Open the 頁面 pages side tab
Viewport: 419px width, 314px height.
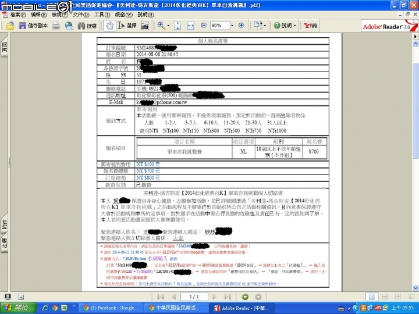pos(5,47)
